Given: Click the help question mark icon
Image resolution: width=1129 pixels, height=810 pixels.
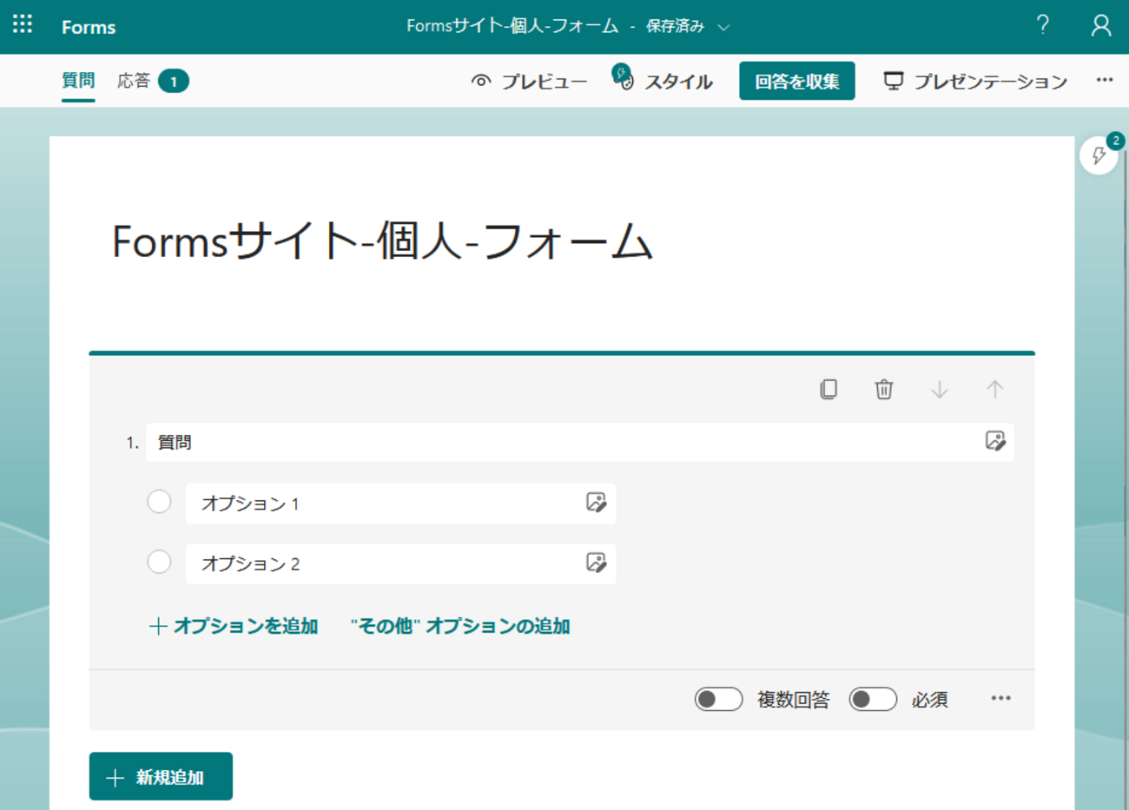Looking at the screenshot, I should click(x=1042, y=25).
